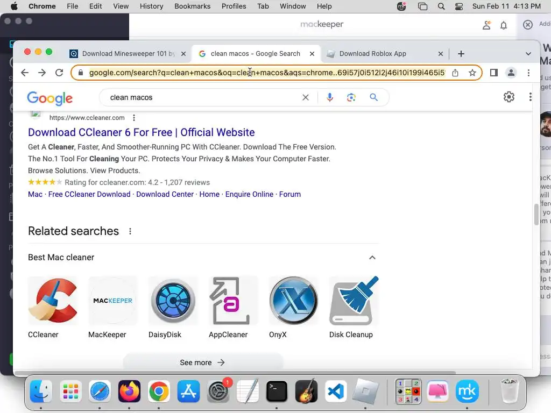Close the Download Minesweeper 101 tab

[x=183, y=54]
